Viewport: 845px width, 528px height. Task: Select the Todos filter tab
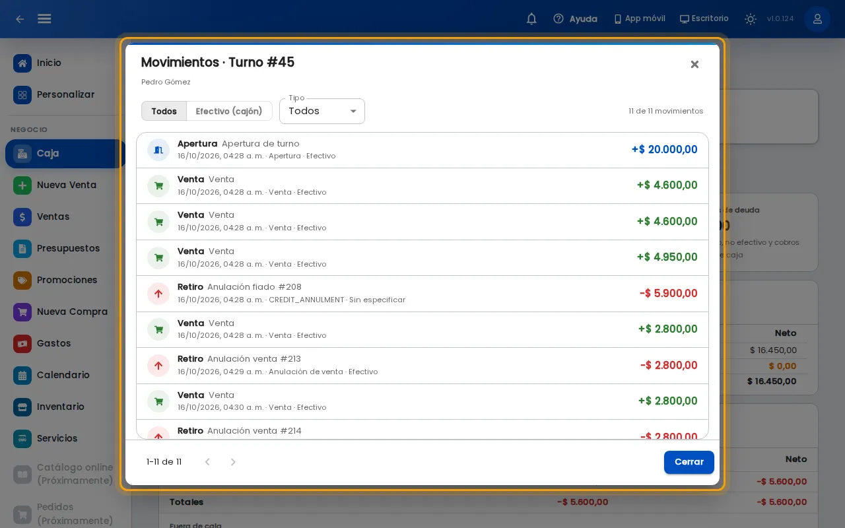164,111
